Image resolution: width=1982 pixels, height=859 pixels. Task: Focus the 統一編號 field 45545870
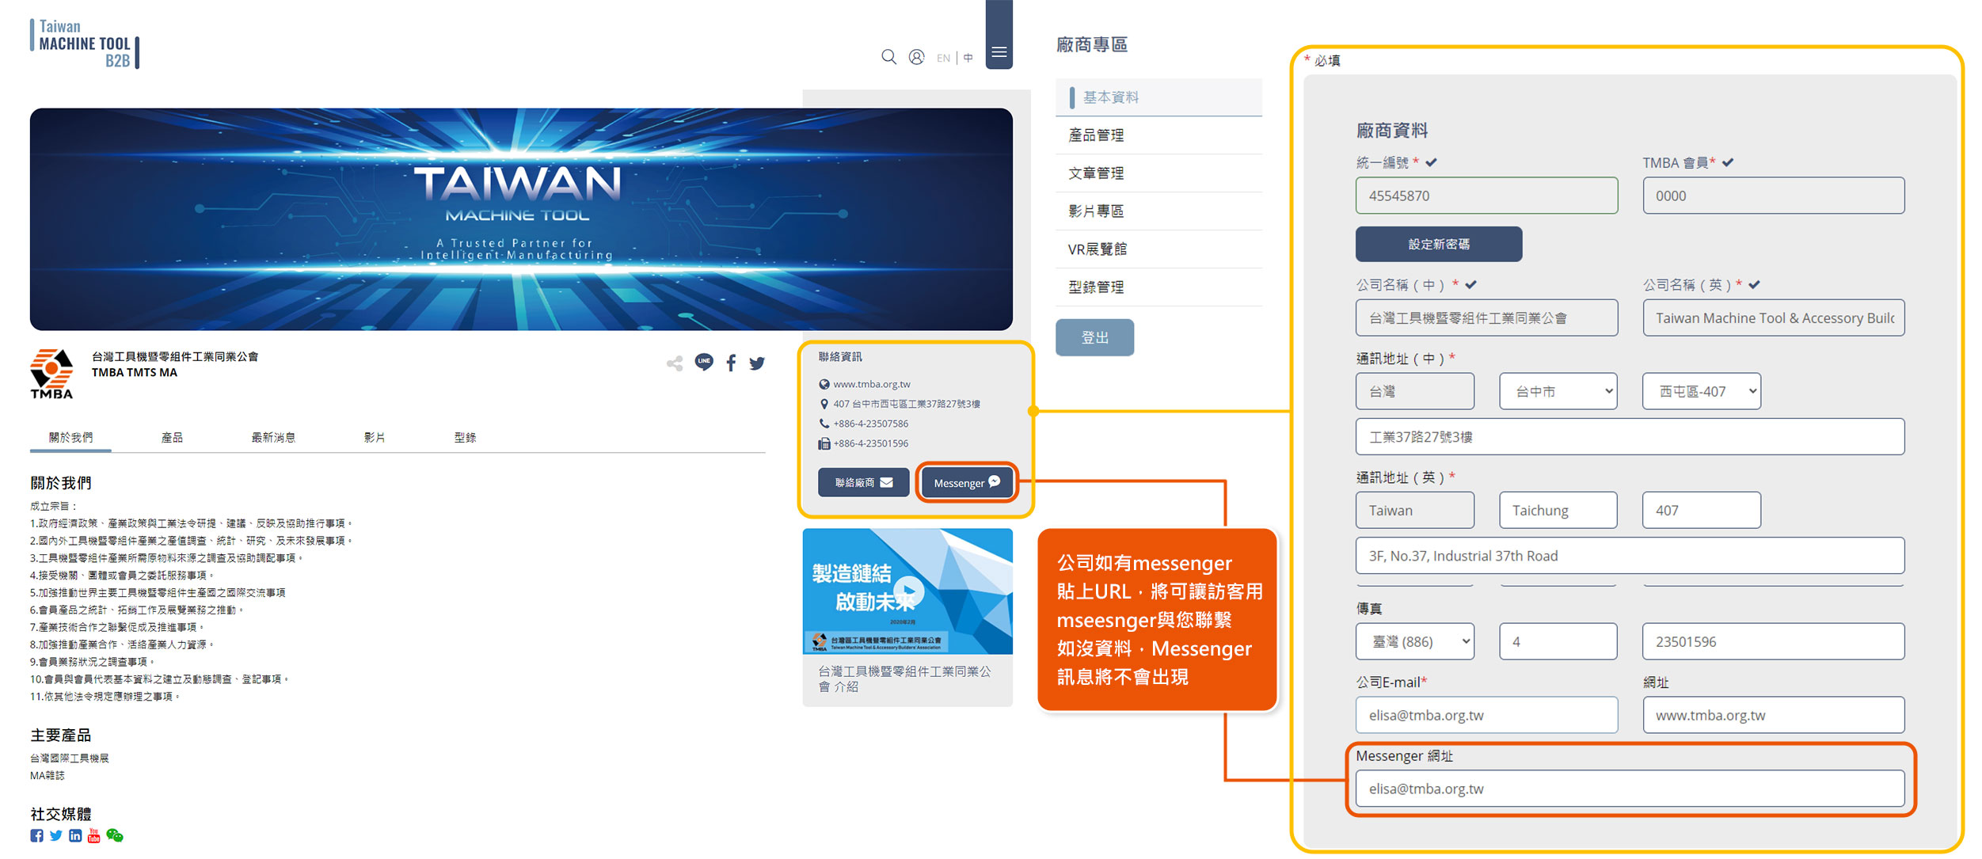pos(1486,196)
